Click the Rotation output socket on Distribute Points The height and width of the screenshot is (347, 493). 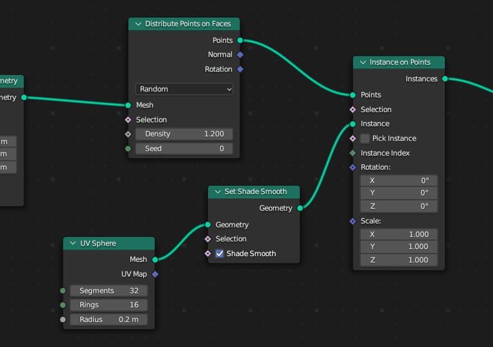(x=240, y=69)
